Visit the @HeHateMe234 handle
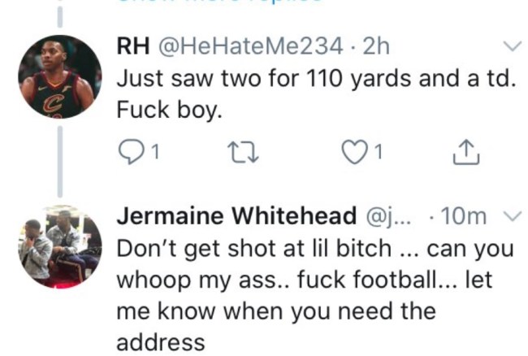The width and height of the screenshot is (528, 356). (x=248, y=48)
